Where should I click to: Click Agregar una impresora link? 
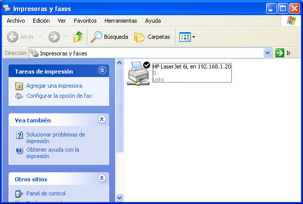coord(54,86)
